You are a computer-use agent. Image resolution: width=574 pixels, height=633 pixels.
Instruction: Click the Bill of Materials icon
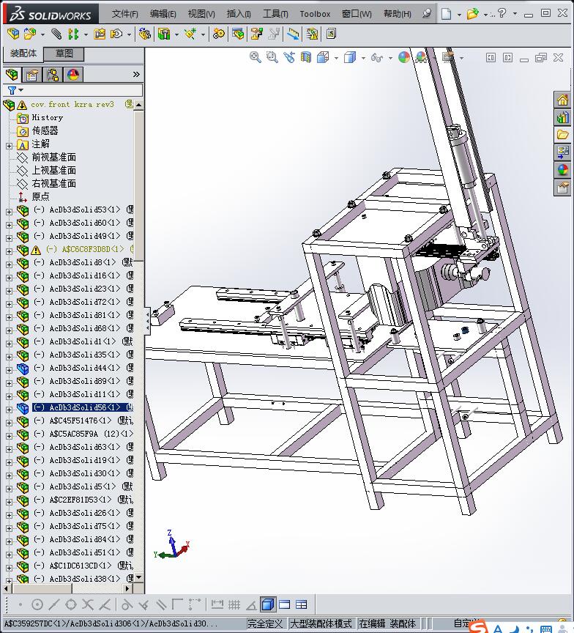point(238,34)
